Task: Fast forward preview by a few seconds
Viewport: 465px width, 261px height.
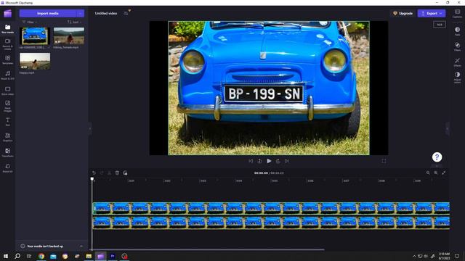Action: (x=278, y=161)
